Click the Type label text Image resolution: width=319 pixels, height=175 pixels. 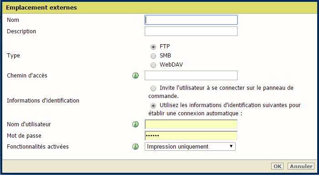pyautogui.click(x=14, y=56)
